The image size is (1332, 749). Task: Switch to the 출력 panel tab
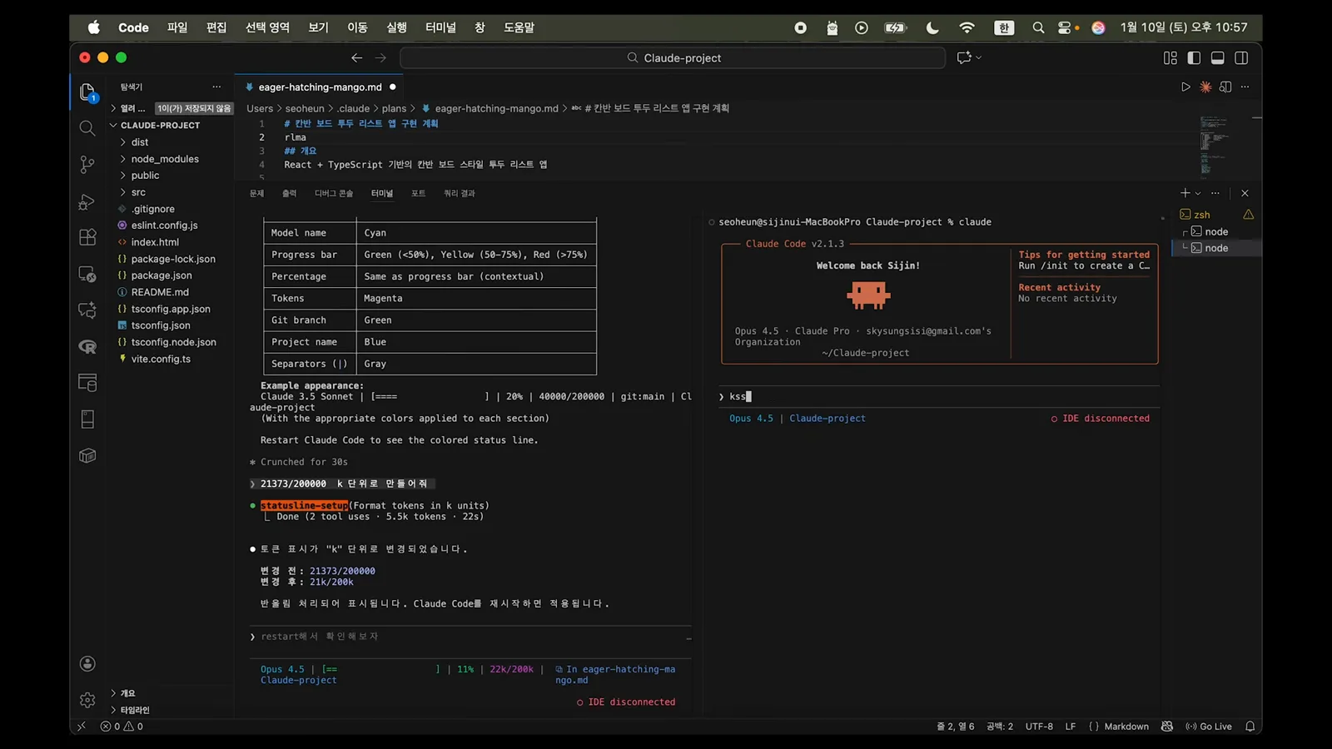[289, 193]
